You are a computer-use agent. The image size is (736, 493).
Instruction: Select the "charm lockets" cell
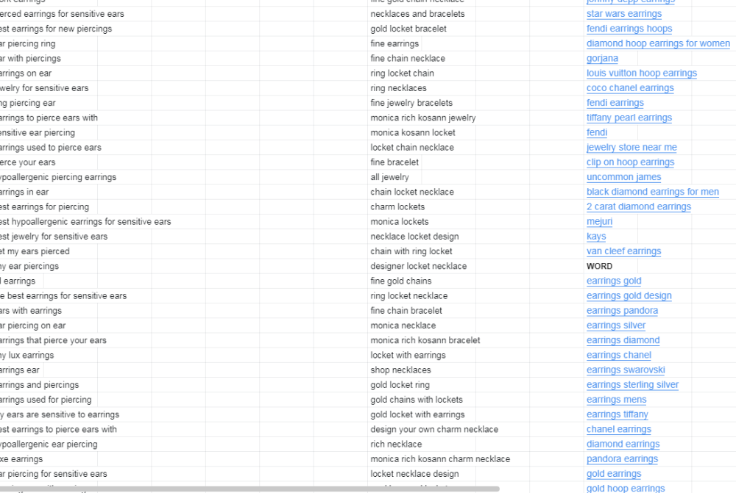pos(397,206)
